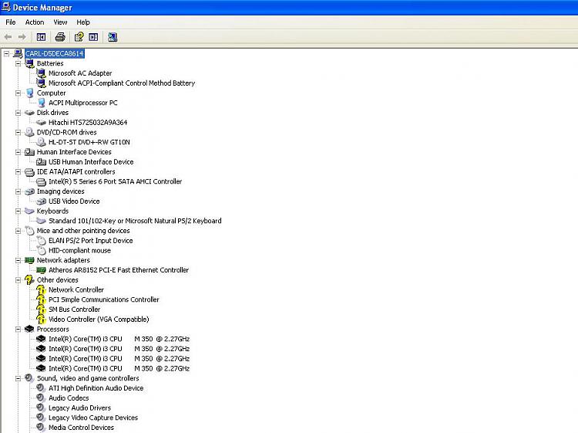Image resolution: width=578 pixels, height=433 pixels.
Task: Collapse the Processors category
Action: click(18, 330)
